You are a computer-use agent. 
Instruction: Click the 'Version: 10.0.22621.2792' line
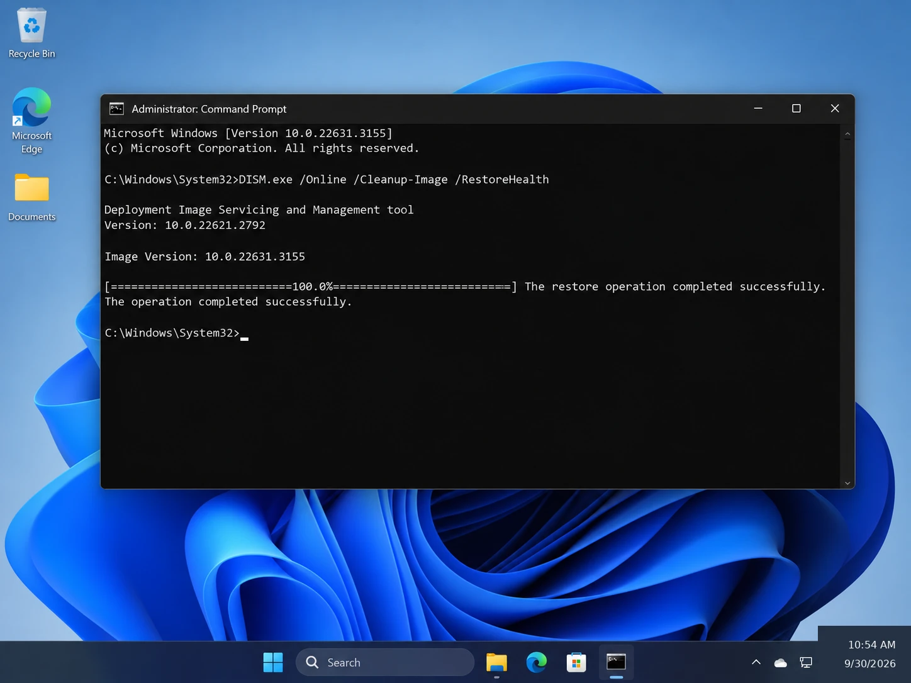pyautogui.click(x=184, y=225)
